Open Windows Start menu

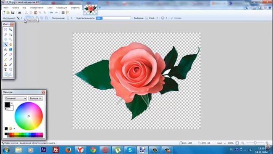point(6,150)
